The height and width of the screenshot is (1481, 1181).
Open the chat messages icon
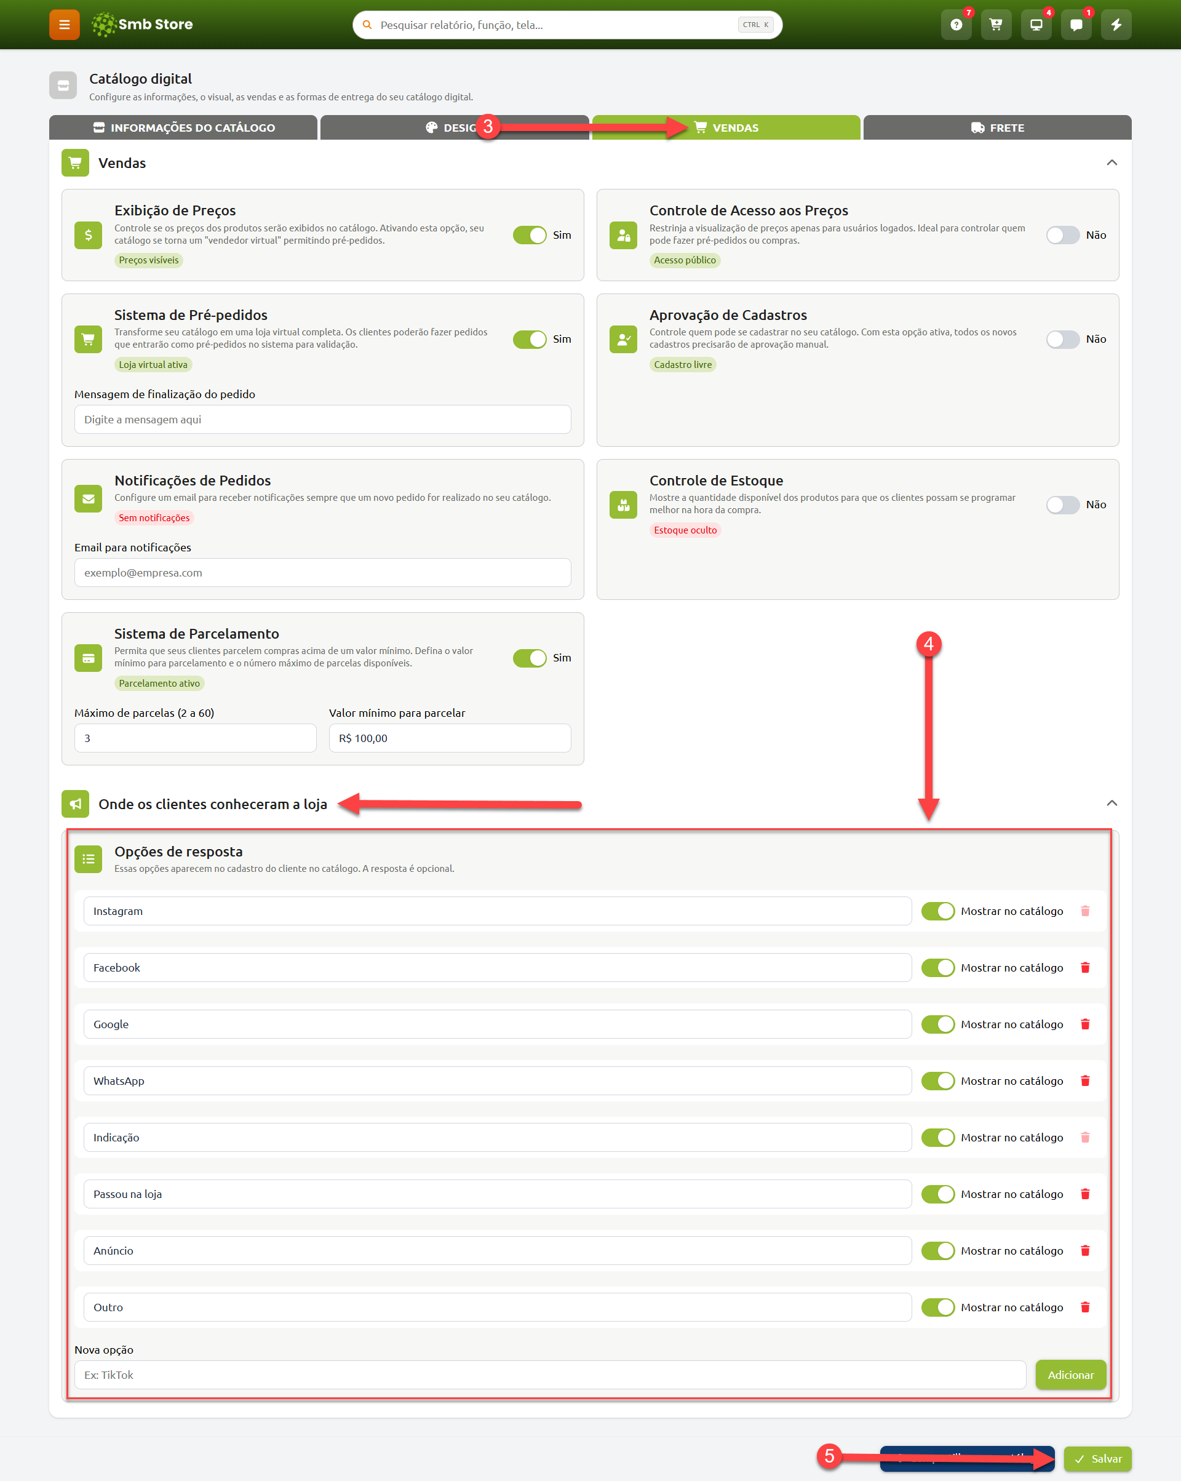pos(1076,25)
